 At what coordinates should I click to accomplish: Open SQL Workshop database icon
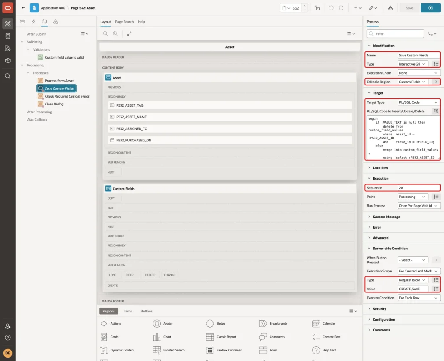[x=8, y=36]
